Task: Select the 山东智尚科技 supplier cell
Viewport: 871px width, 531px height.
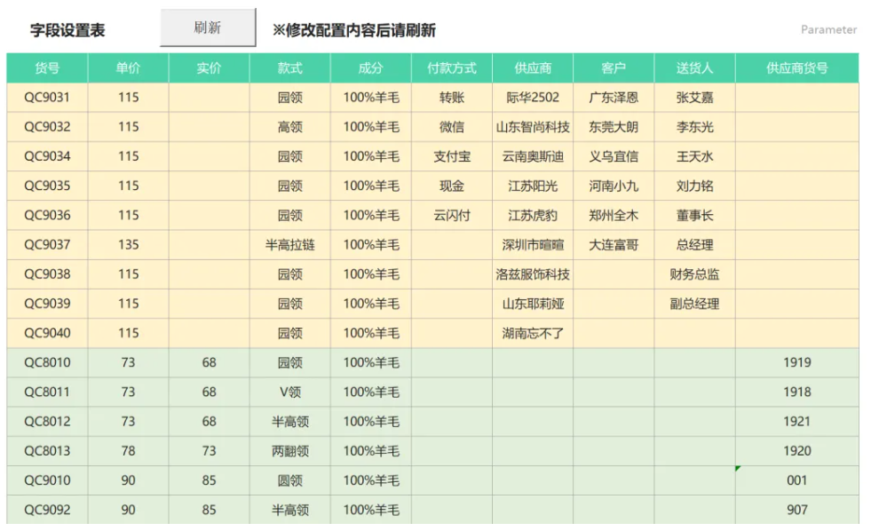Action: 533,127
